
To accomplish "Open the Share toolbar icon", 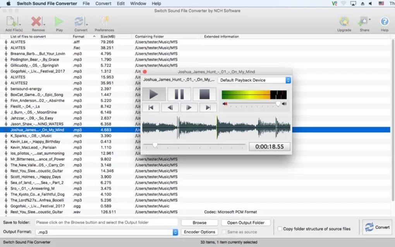I will [x=363, y=22].
